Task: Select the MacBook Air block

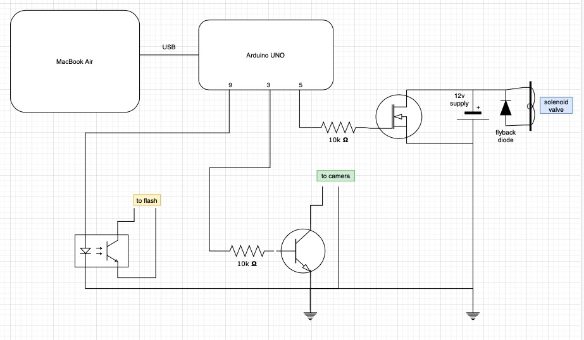Action: 75,61
